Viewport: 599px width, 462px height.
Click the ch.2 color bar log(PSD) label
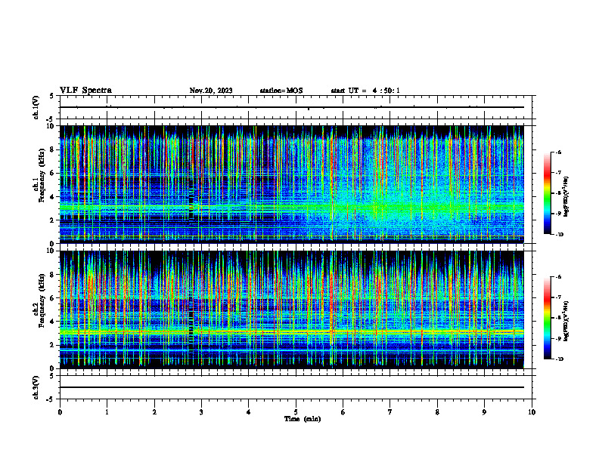click(566, 321)
